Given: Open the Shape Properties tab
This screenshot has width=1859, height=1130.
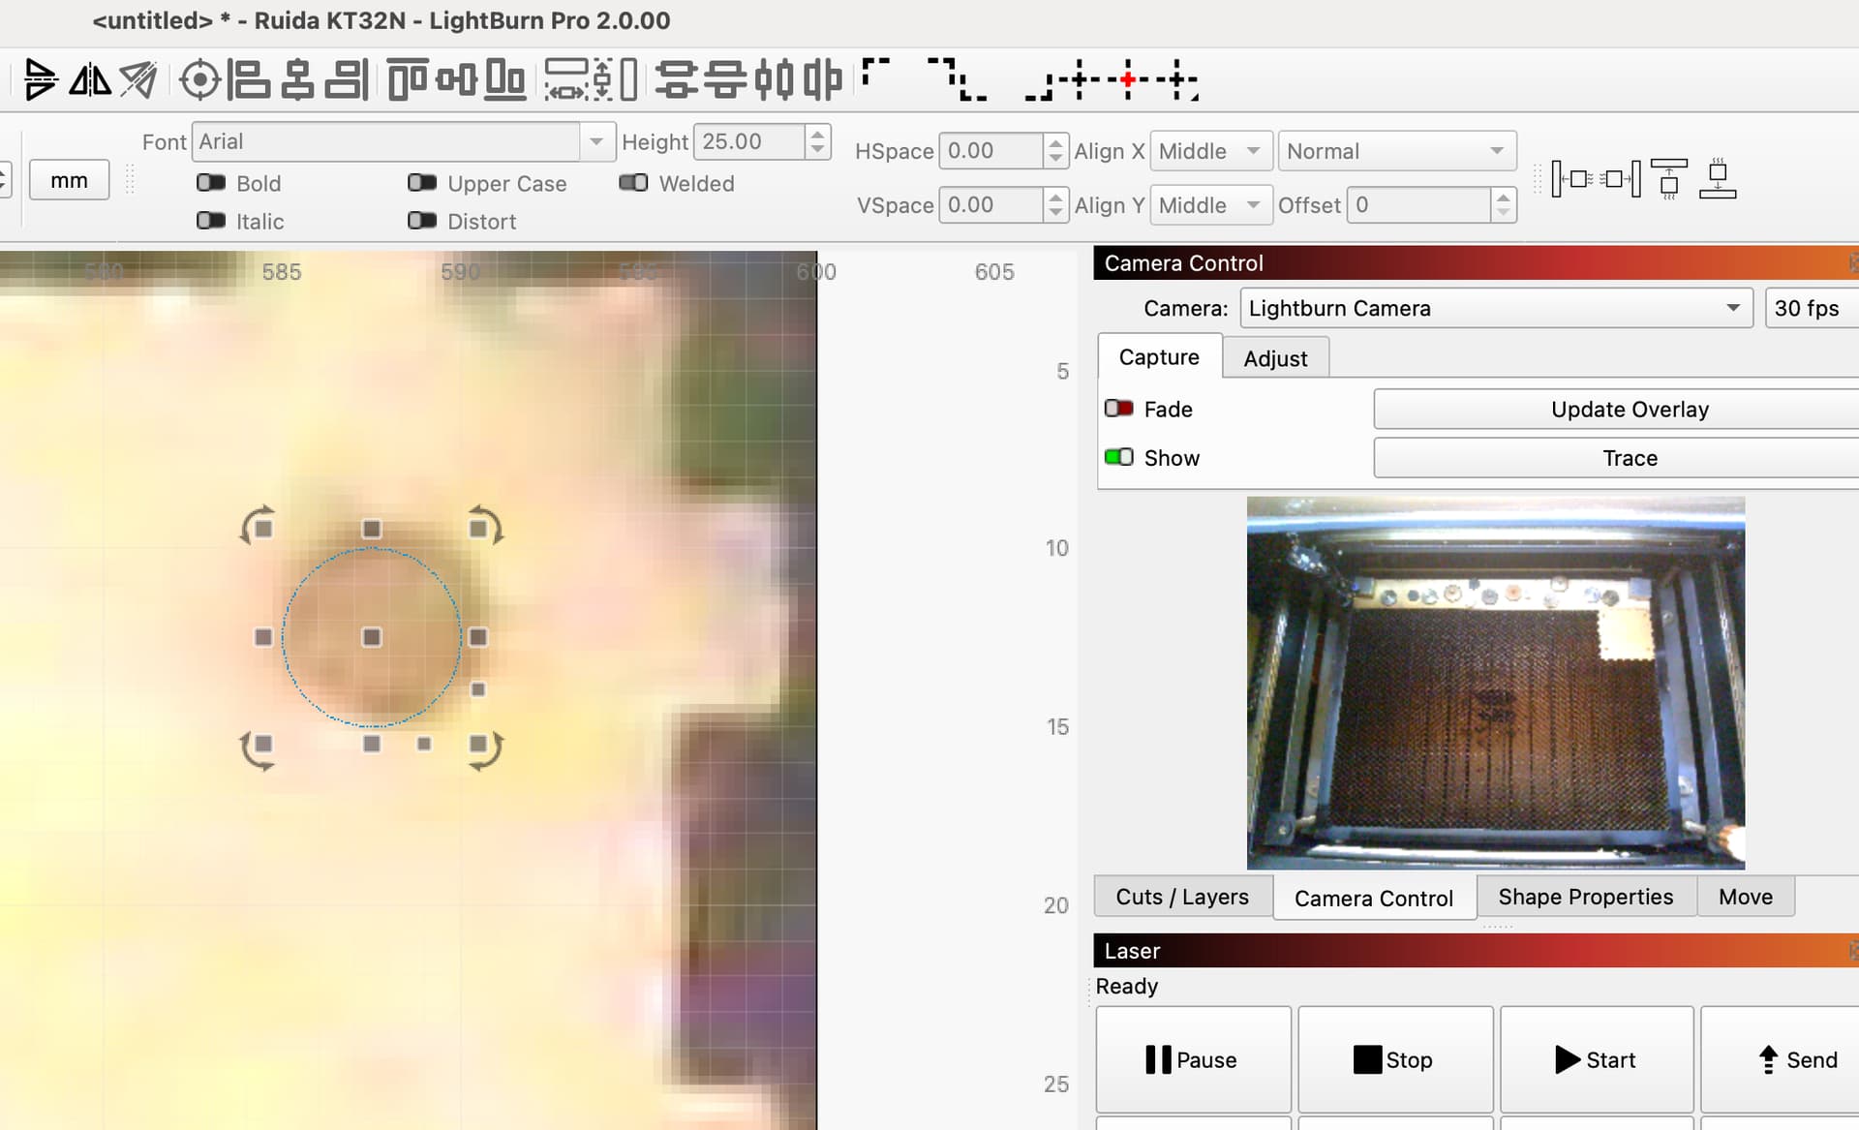Looking at the screenshot, I should click(x=1585, y=897).
